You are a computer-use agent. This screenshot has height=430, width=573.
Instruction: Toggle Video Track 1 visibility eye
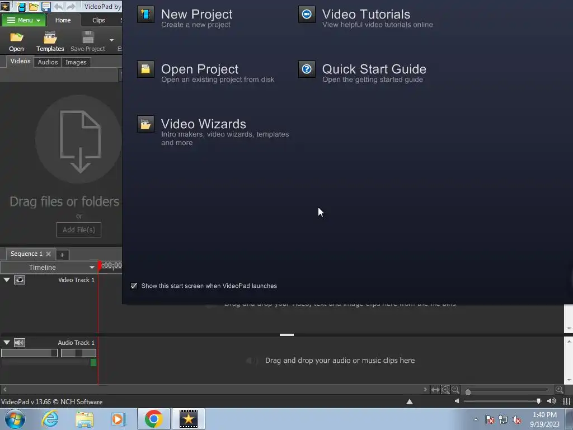pos(20,280)
